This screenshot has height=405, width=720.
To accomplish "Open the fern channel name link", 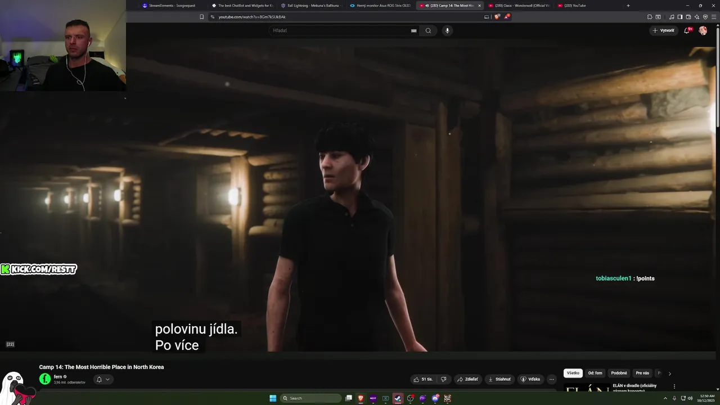I will click(58, 377).
